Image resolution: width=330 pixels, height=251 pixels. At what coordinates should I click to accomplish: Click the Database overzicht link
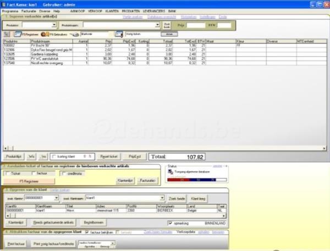[x=162, y=17]
